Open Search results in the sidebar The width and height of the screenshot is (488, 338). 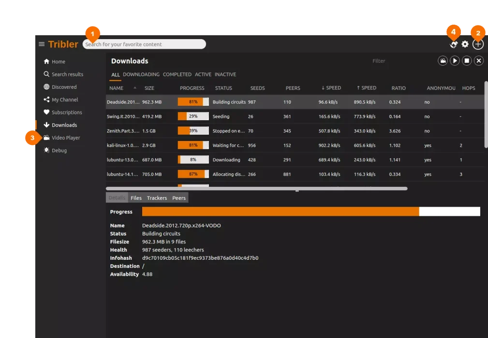(x=63, y=74)
